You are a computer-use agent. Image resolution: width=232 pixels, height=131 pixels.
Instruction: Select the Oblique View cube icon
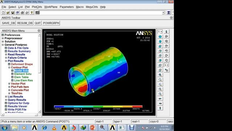160,41
